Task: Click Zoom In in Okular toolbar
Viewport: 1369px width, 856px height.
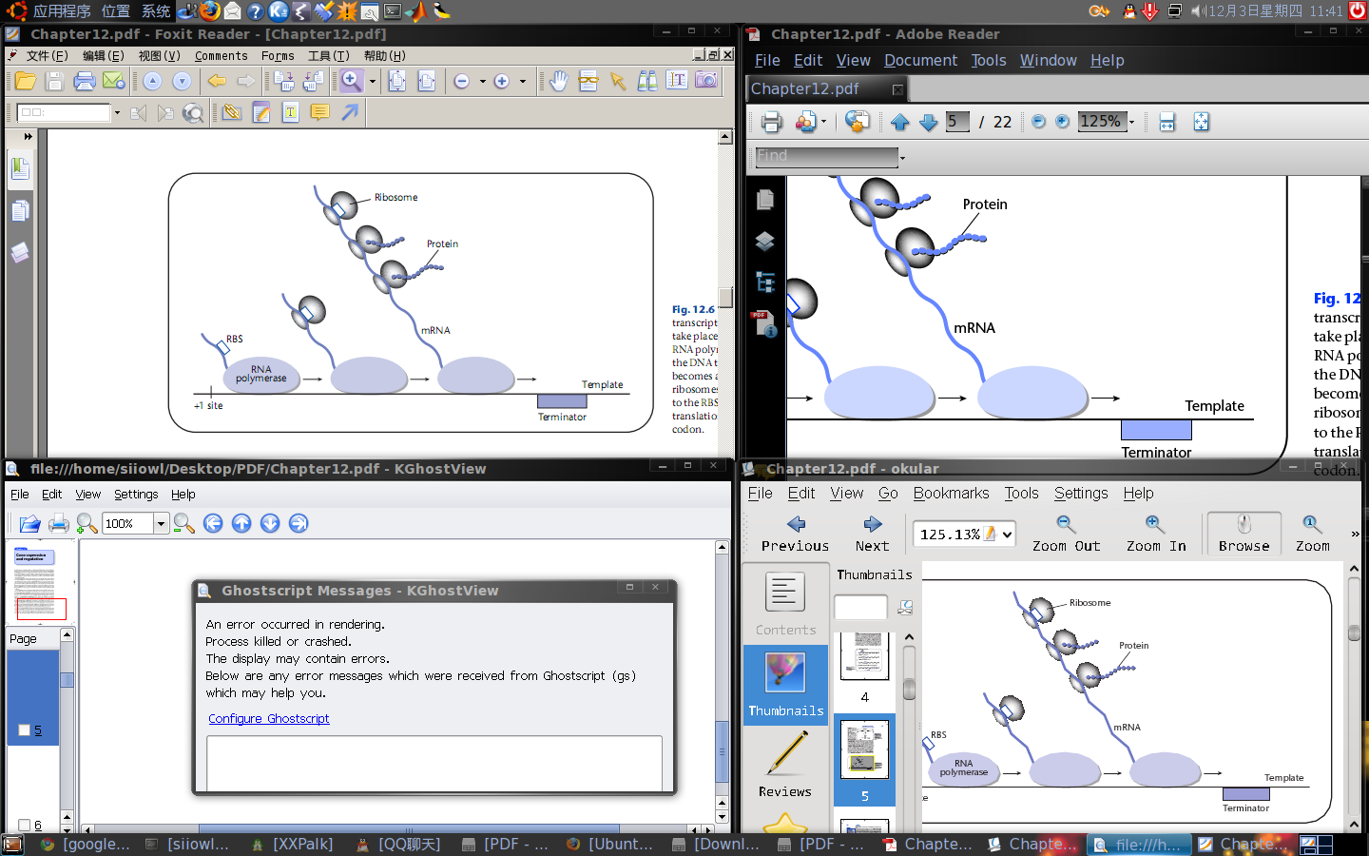Action: pyautogui.click(x=1156, y=534)
